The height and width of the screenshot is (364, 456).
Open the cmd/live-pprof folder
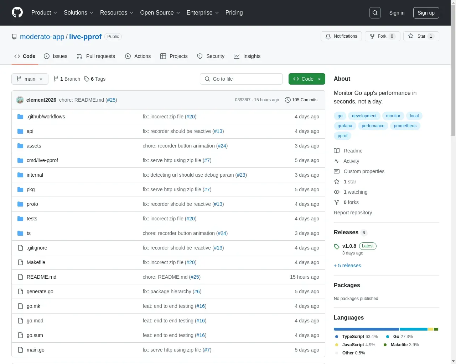pos(42,160)
